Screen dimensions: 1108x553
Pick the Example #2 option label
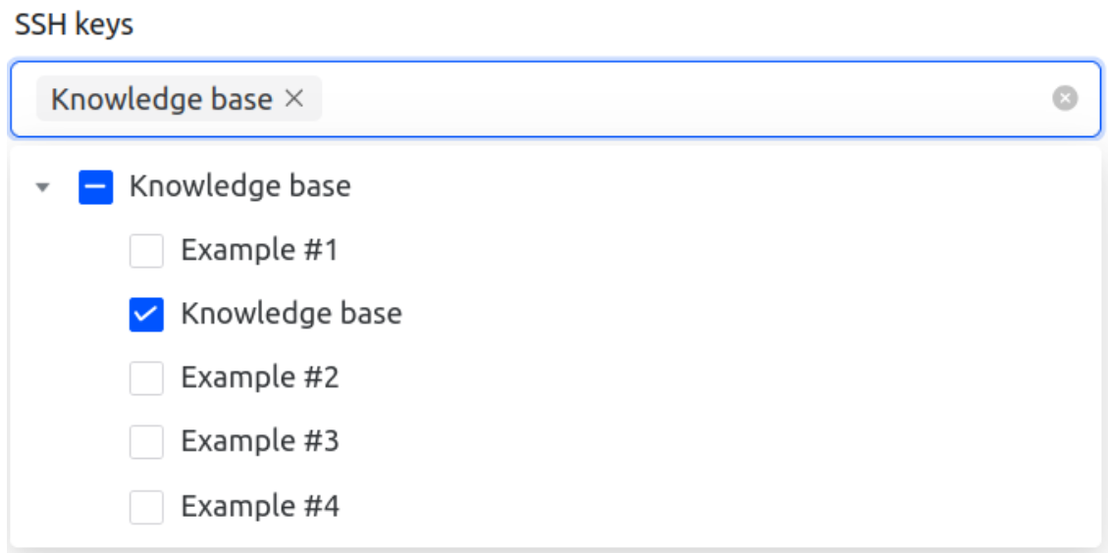pos(260,377)
